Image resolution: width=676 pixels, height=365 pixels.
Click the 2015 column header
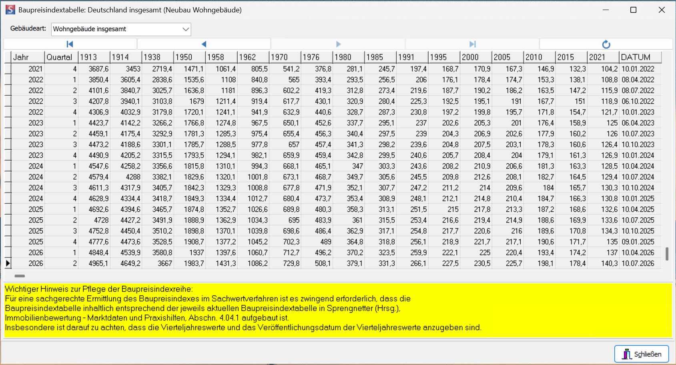click(572, 57)
